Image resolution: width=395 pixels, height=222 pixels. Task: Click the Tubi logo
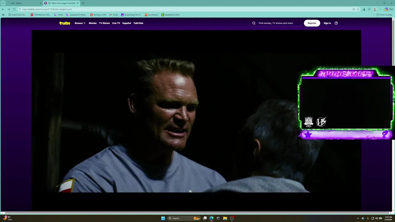64,23
